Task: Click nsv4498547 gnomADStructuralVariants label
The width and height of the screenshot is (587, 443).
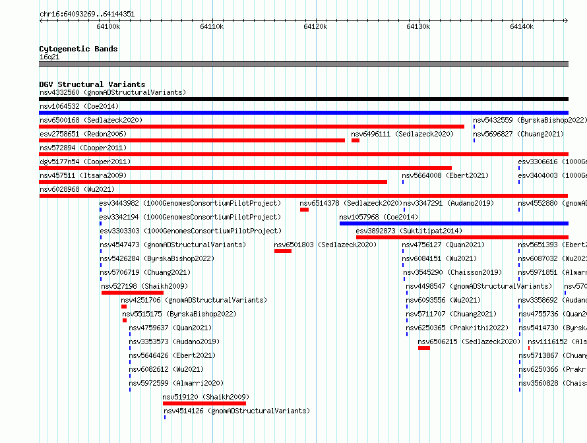Action: [479, 286]
